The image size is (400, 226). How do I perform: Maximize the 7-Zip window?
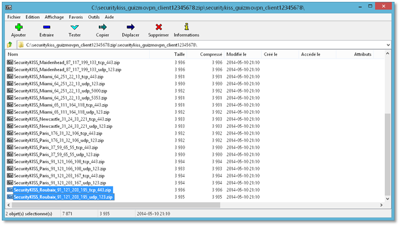(x=370, y=6)
